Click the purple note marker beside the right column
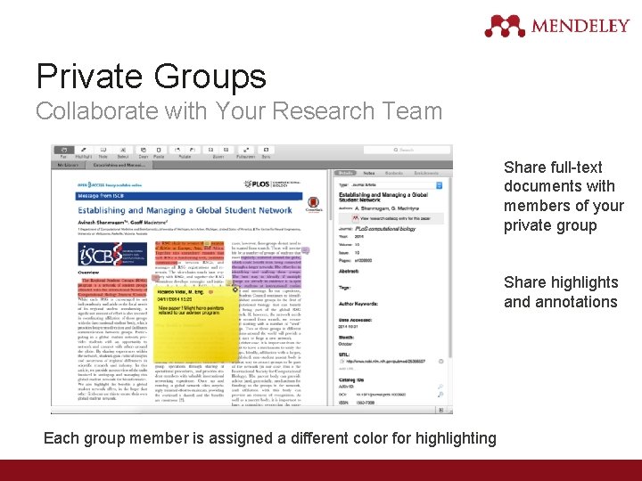This screenshot has height=481, width=642. (305, 250)
